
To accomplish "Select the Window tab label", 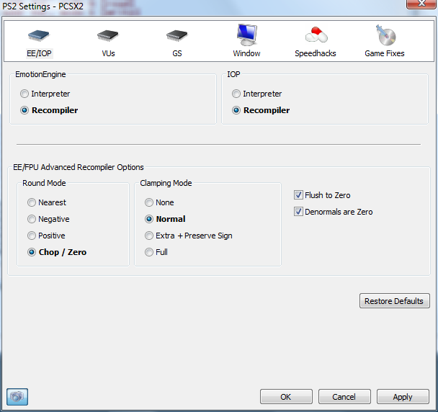I will pyautogui.click(x=246, y=53).
